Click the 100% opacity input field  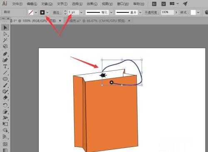coord(167,12)
